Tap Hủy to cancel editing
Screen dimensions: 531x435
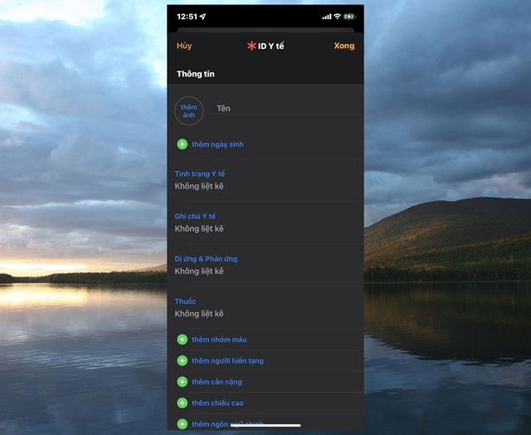pos(184,46)
